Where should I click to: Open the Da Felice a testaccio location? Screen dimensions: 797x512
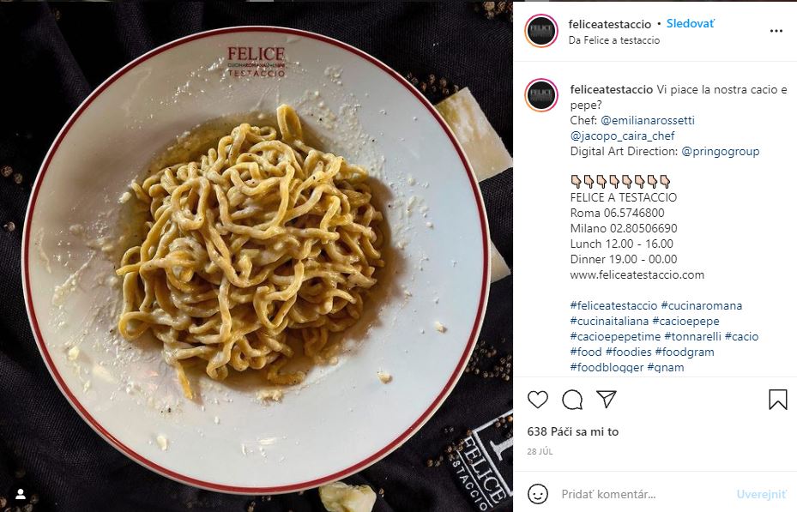614,40
